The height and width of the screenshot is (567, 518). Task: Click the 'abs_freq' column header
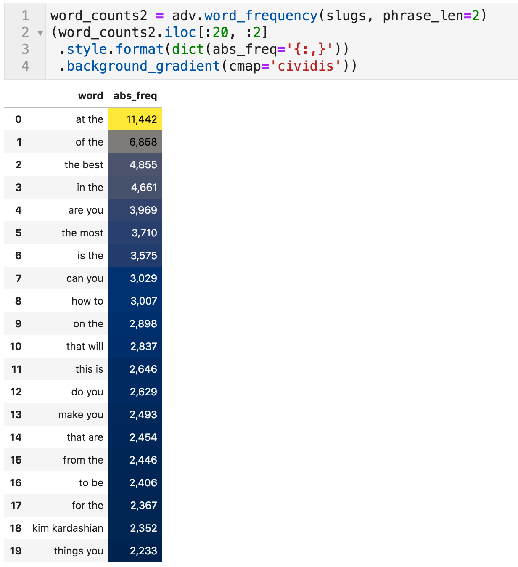tap(135, 96)
